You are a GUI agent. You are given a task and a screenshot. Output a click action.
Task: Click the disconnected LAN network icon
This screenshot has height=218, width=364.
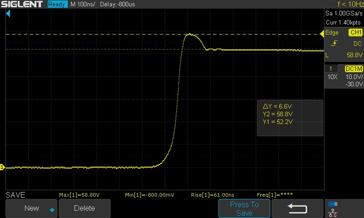(333, 212)
